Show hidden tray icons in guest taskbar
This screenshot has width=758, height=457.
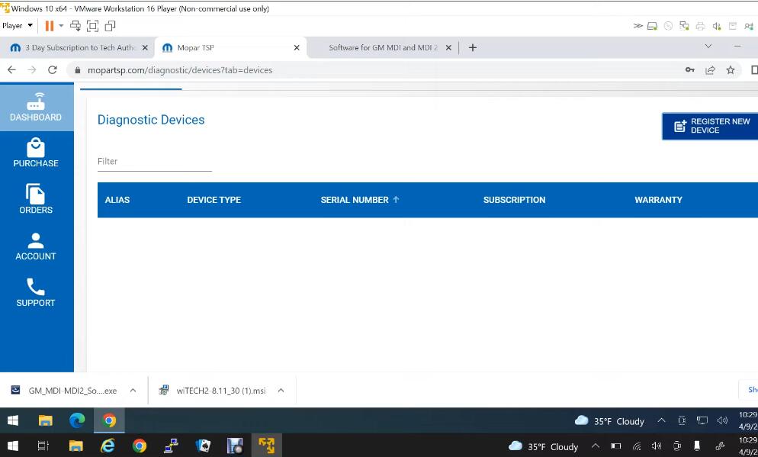(x=661, y=420)
